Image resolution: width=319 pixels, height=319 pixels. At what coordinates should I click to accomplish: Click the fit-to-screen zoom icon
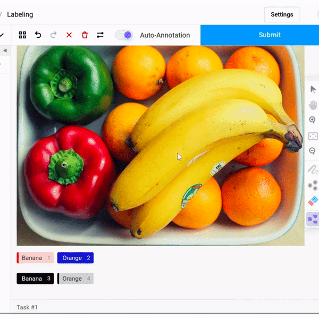[x=313, y=136]
